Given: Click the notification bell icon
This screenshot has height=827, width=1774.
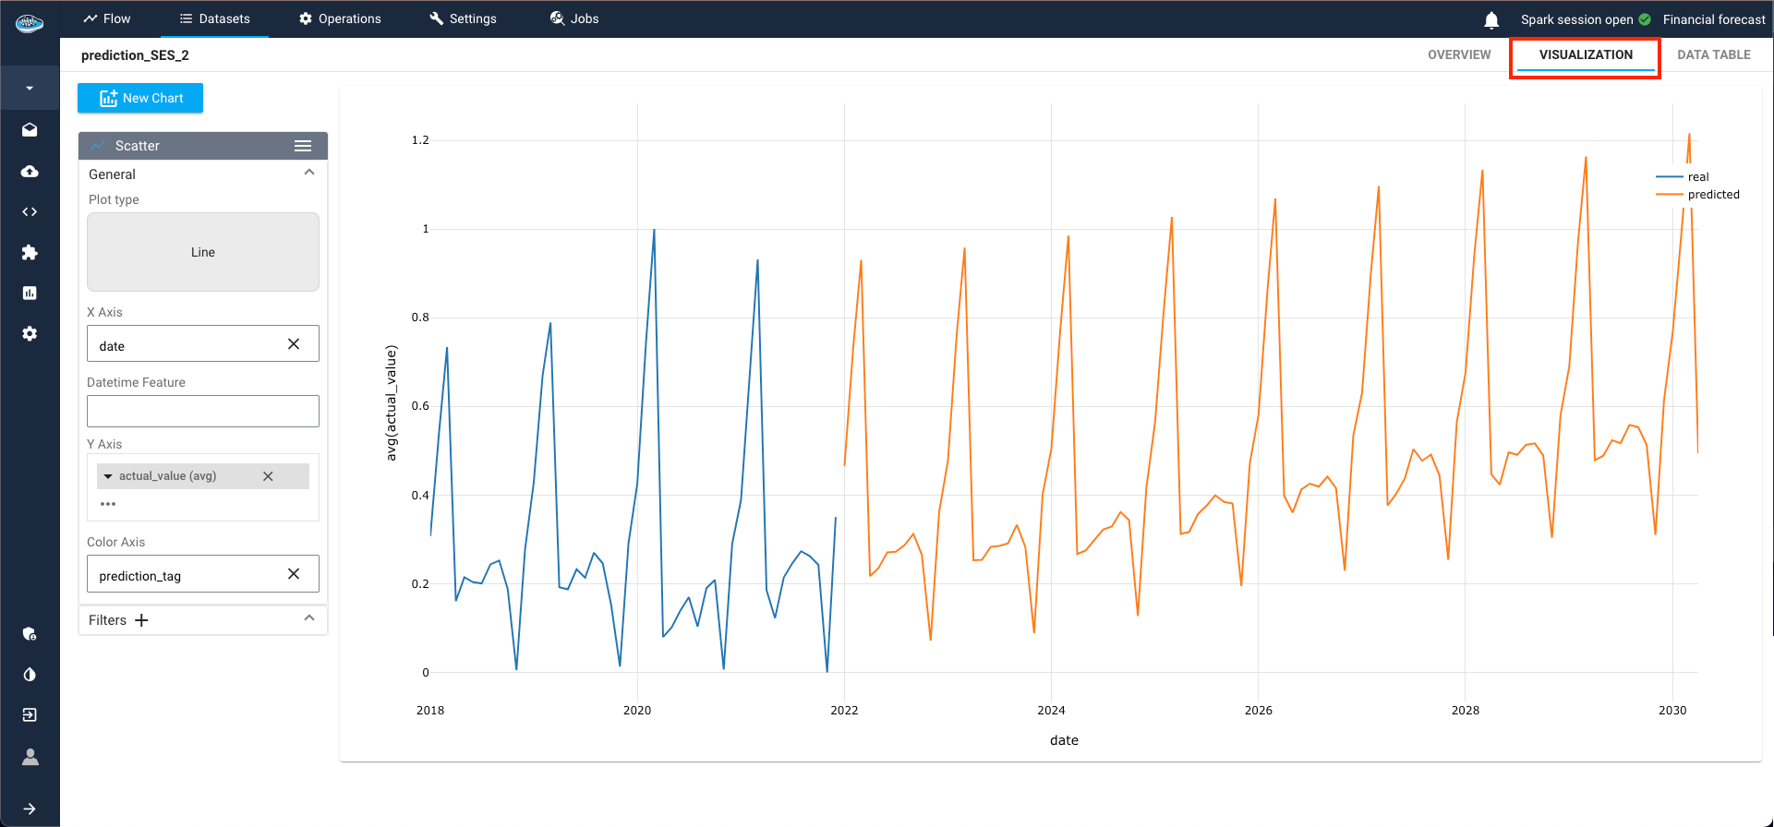Looking at the screenshot, I should point(1491,19).
